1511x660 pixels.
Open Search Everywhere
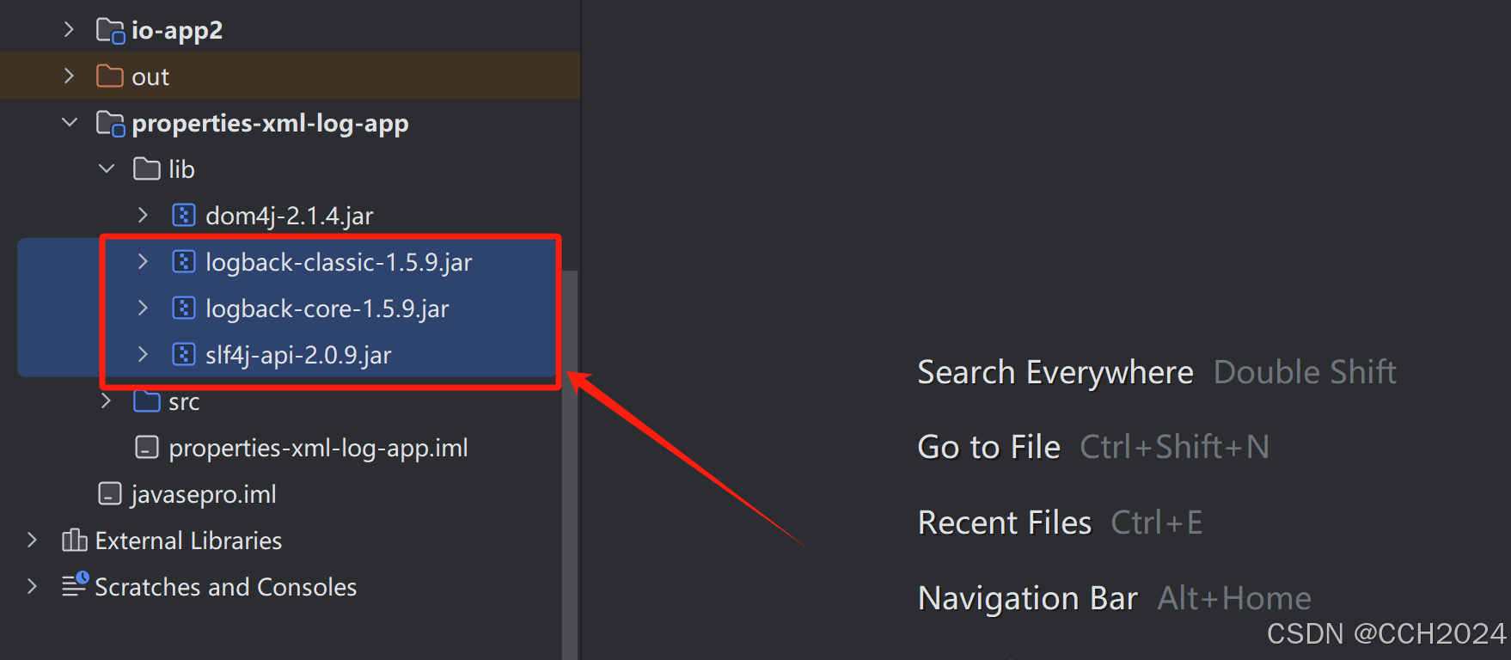[x=1055, y=372]
